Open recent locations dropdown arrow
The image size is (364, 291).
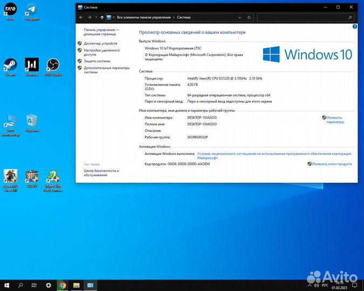96,17
